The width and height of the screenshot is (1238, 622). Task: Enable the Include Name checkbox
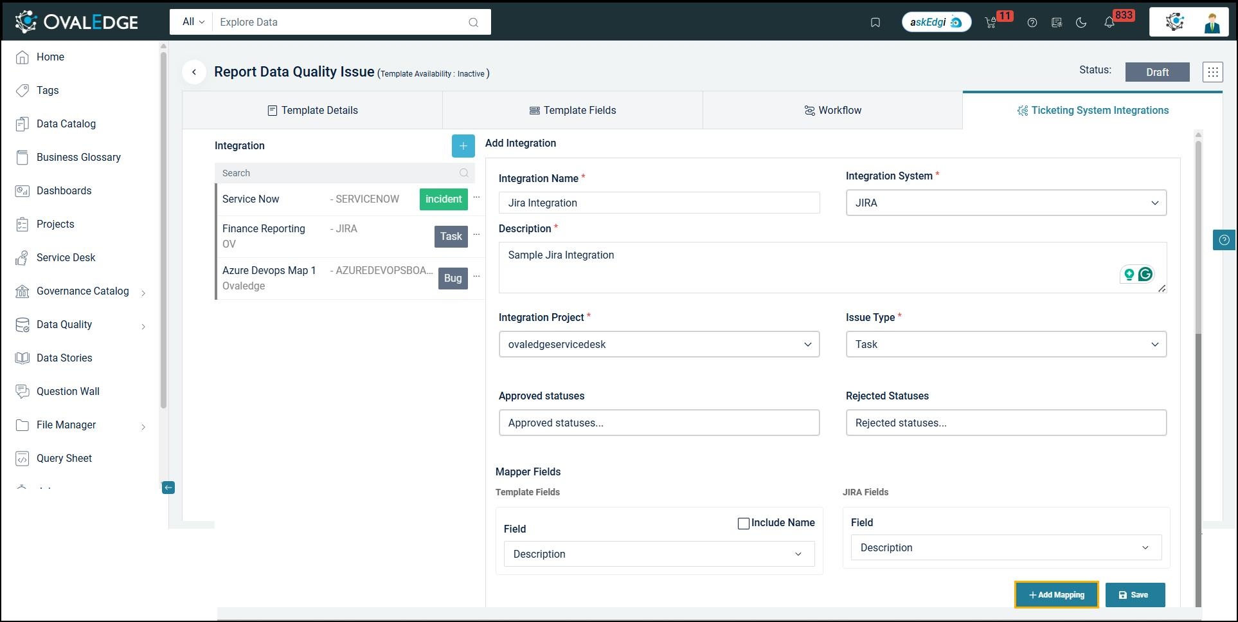(x=744, y=524)
